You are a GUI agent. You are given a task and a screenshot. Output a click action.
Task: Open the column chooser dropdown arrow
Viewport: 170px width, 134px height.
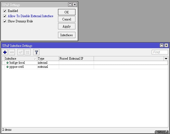click(x=166, y=59)
